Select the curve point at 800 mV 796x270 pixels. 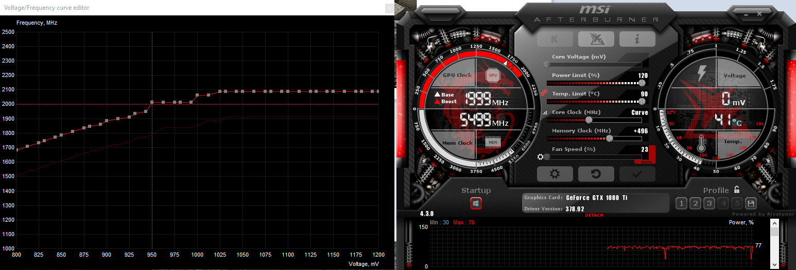[x=16, y=150]
